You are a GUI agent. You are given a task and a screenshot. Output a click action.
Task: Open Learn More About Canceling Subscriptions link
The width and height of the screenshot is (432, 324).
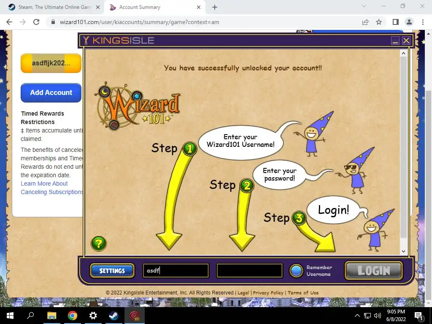coord(52,188)
